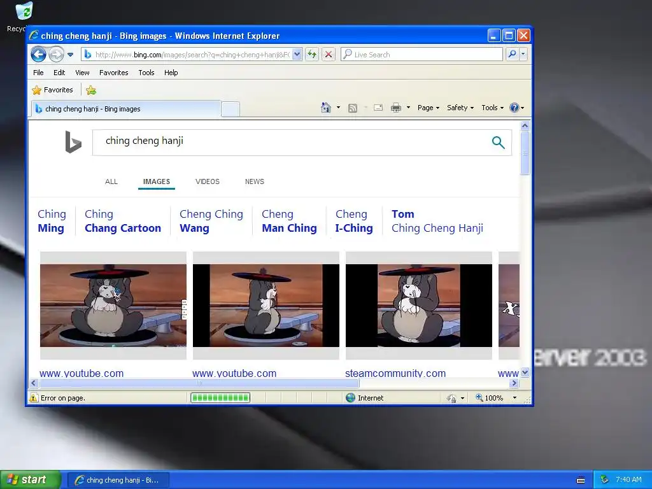652x489 pixels.
Task: Open a new blank tab
Action: click(x=230, y=110)
